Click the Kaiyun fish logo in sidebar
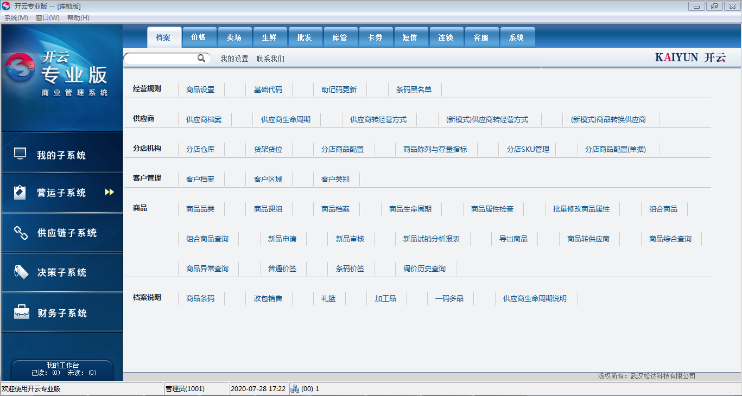This screenshot has height=396, width=742. point(20,67)
